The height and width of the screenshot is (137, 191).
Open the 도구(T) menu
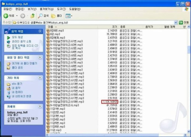pyautogui.click(x=61, y=9)
